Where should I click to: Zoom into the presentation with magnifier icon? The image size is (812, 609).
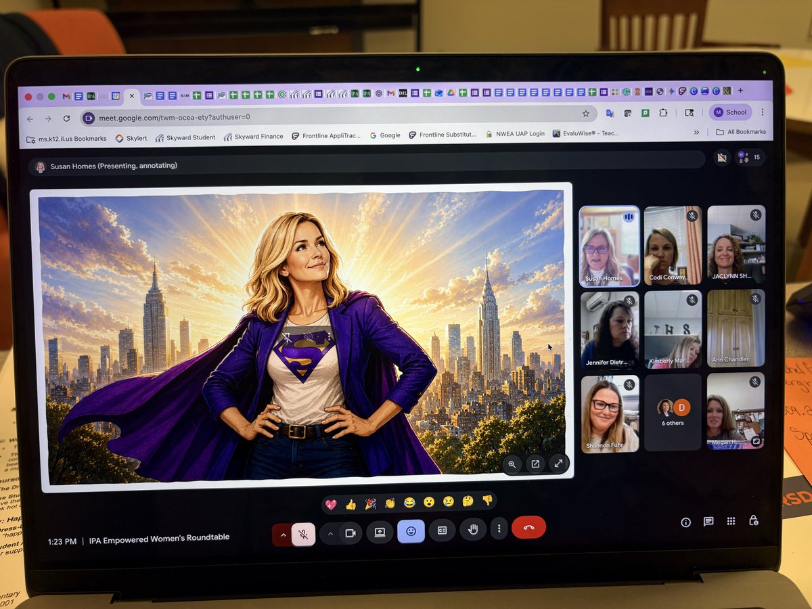click(x=512, y=464)
